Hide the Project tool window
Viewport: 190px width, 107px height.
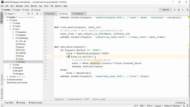pos(41,14)
